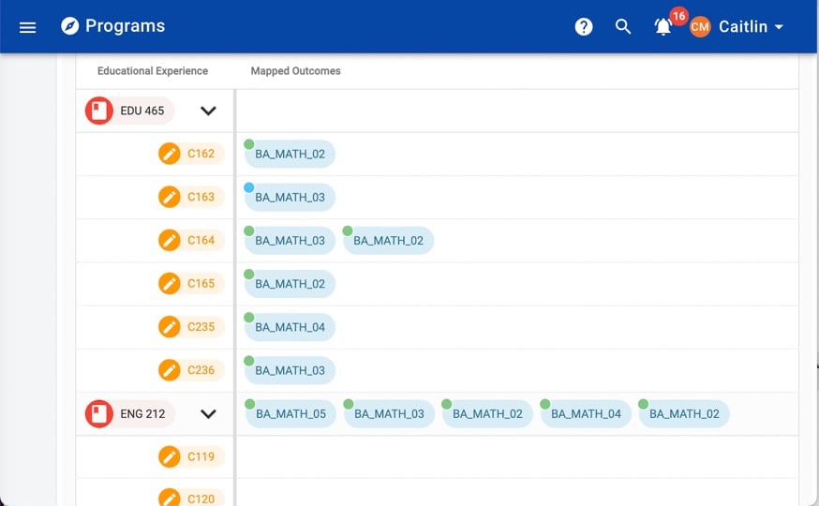Open the Caitlin user dropdown
819x506 pixels.
point(751,27)
